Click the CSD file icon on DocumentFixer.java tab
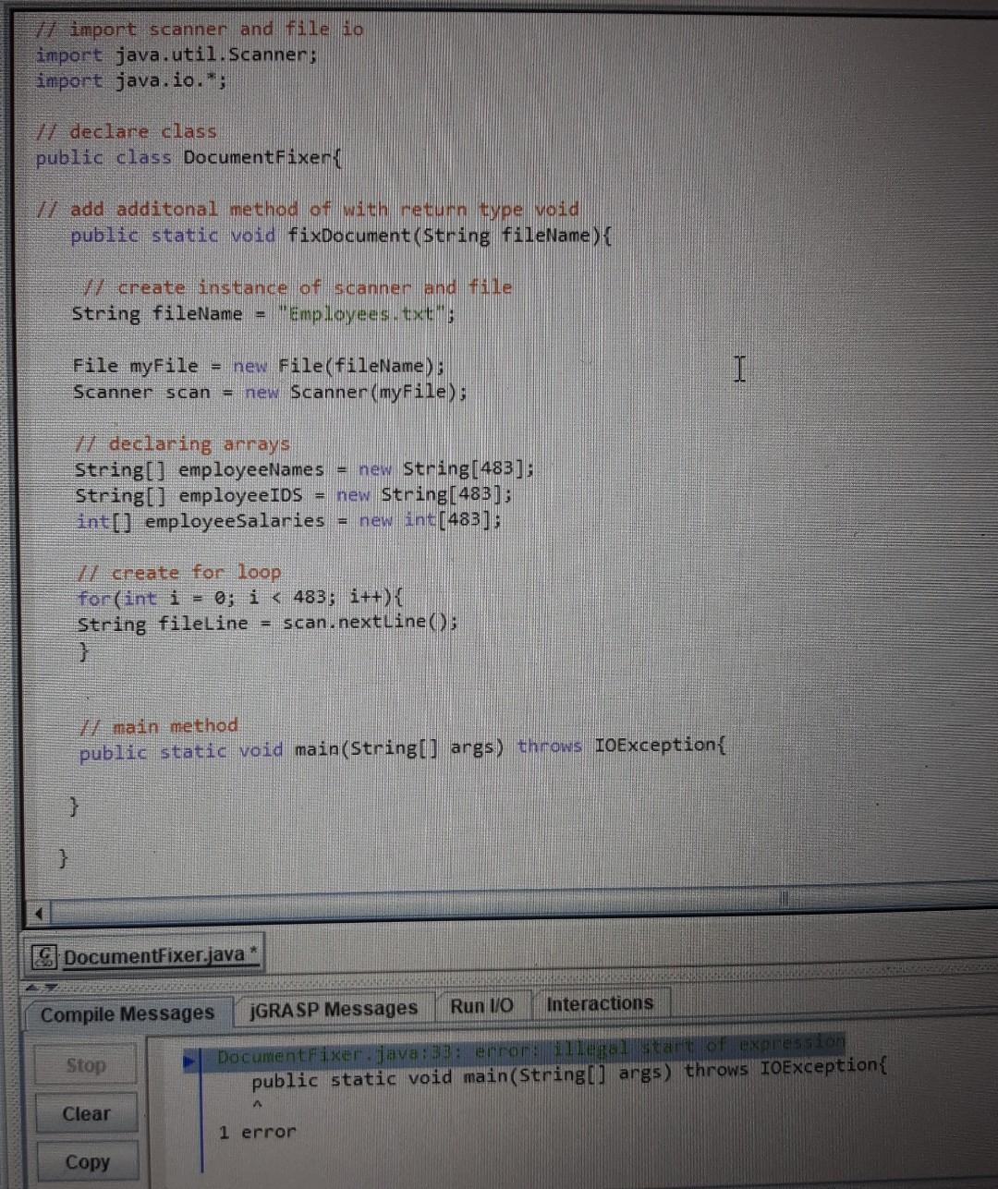 pos(43,953)
